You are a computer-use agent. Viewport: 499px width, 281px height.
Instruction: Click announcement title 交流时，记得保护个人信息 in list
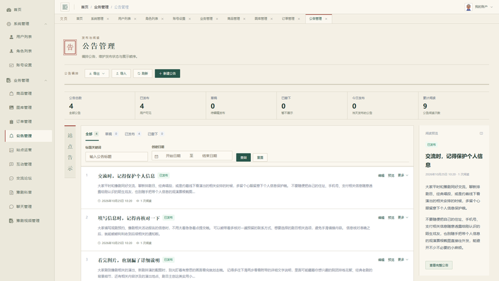tap(127, 176)
